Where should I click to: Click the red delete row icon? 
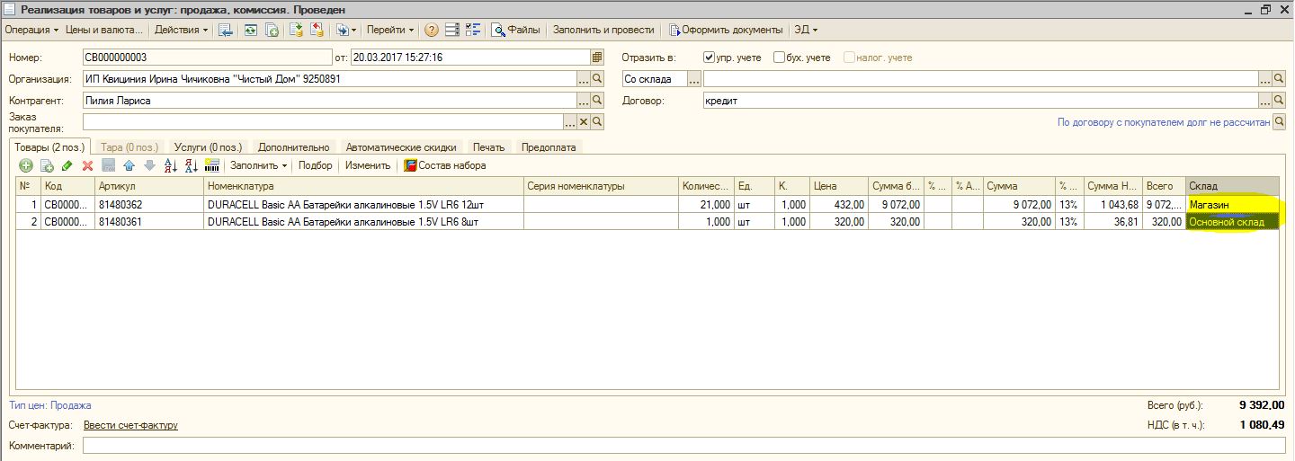87,165
